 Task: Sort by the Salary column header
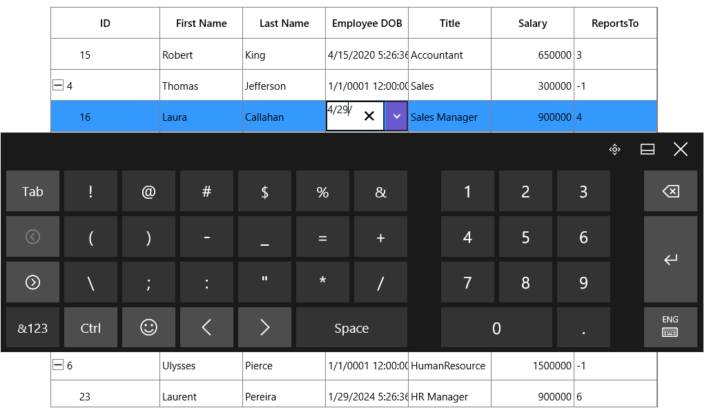click(x=533, y=23)
